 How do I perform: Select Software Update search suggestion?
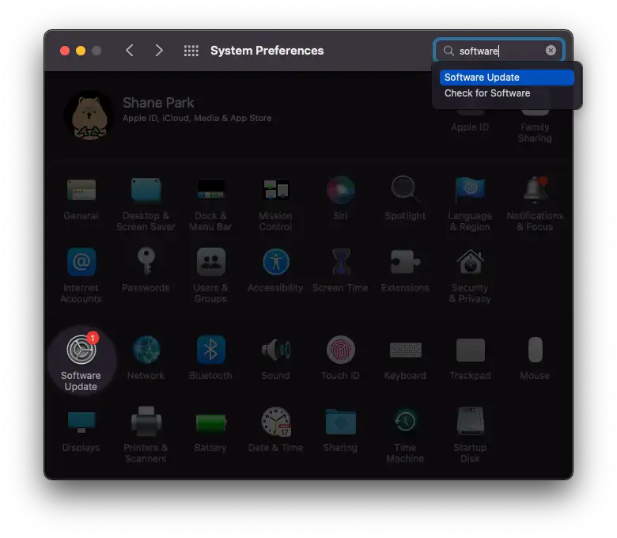point(507,77)
